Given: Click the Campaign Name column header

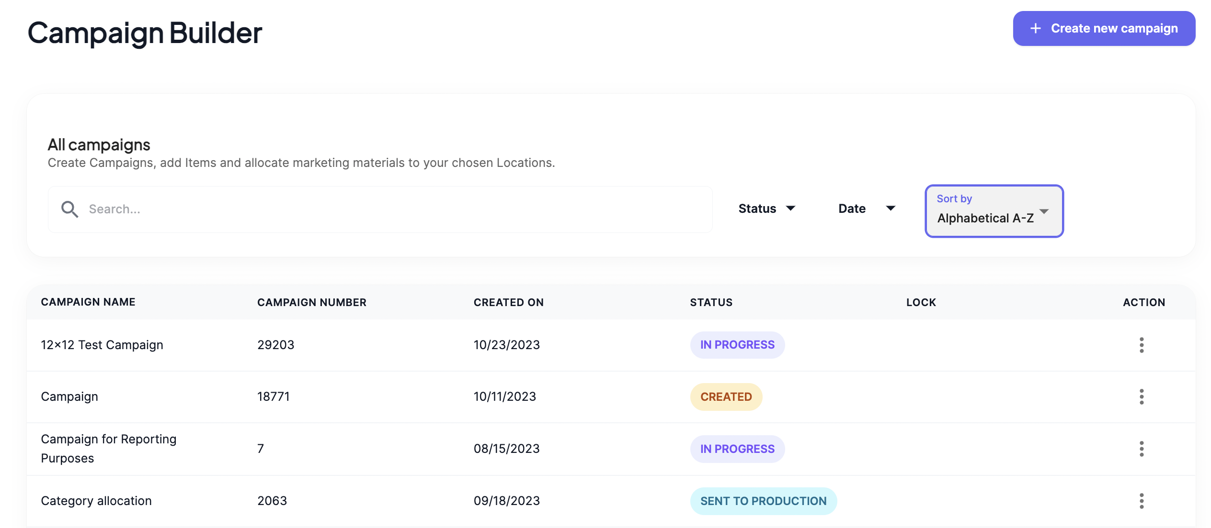Looking at the screenshot, I should click(88, 302).
